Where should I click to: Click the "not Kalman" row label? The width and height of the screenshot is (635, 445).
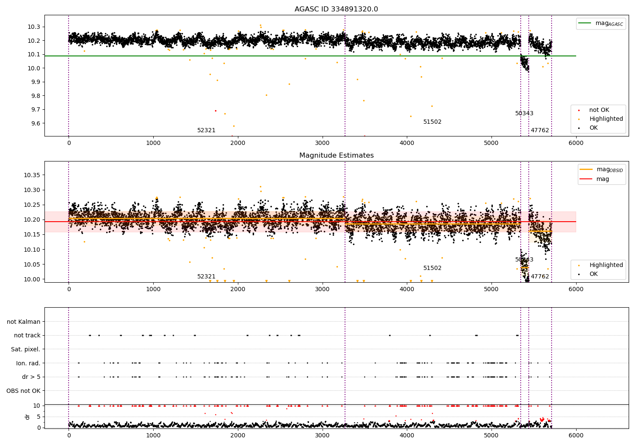point(24,322)
